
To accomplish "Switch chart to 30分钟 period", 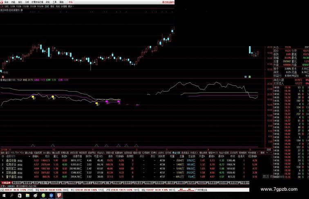I will pos(33,6).
